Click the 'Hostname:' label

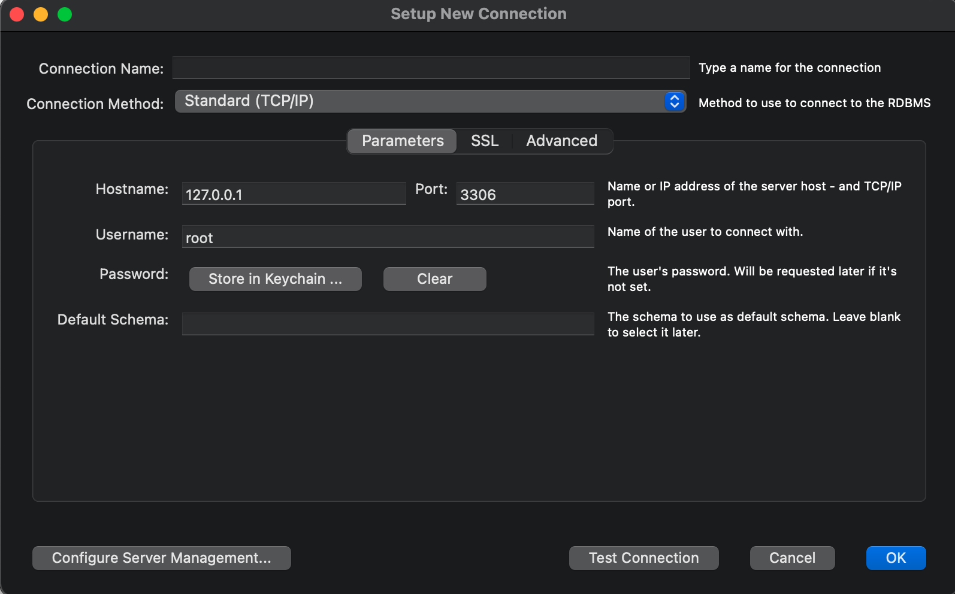132,189
